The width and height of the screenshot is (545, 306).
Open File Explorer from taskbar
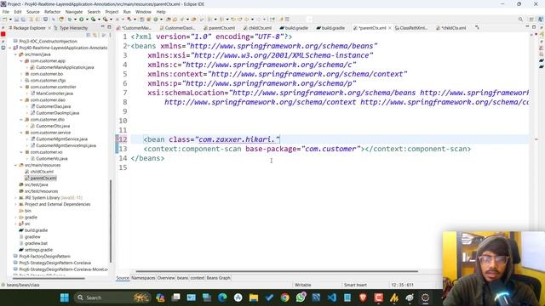(x=254, y=297)
